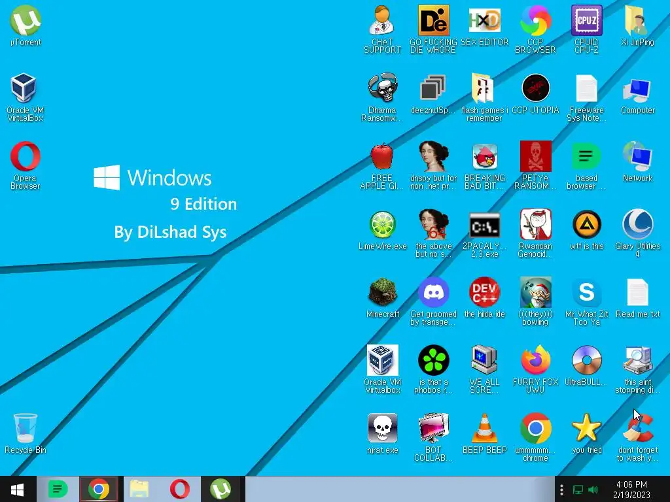Select the Oracle VM VirtualBox cube icon on the left
Viewport: 670px width, 502px height.
24,88
